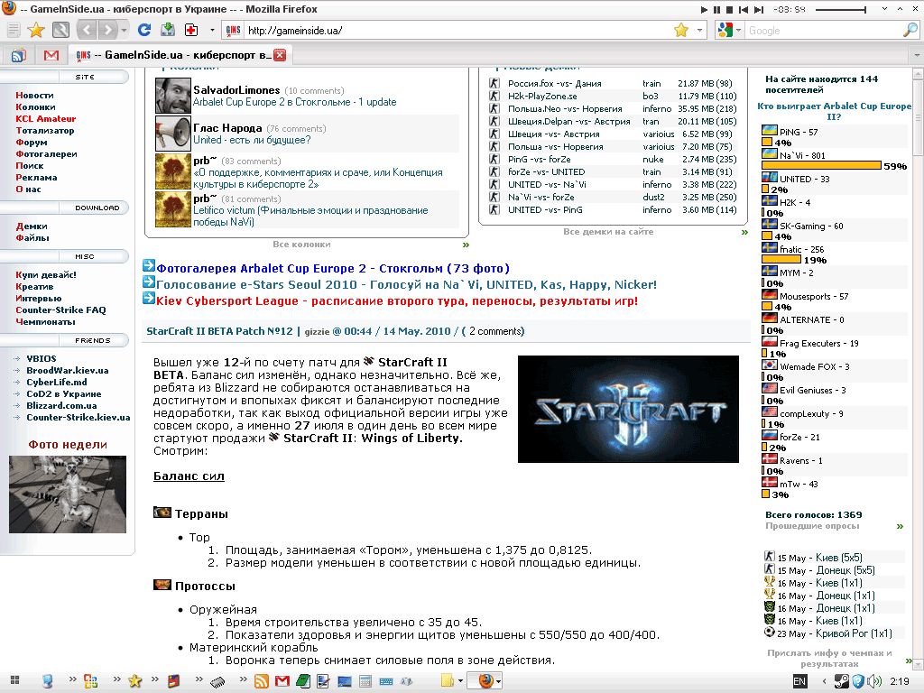Click demo icon next to Na`Vi -vs- forZe
This screenshot has height=693, width=924.
pos(494,197)
